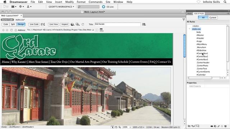
Task: Show Source Code related file
Action: [7, 20]
